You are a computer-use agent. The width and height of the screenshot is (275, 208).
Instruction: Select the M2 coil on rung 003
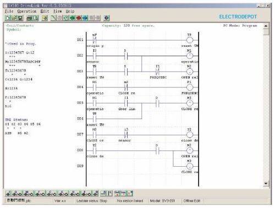[x=190, y=72]
